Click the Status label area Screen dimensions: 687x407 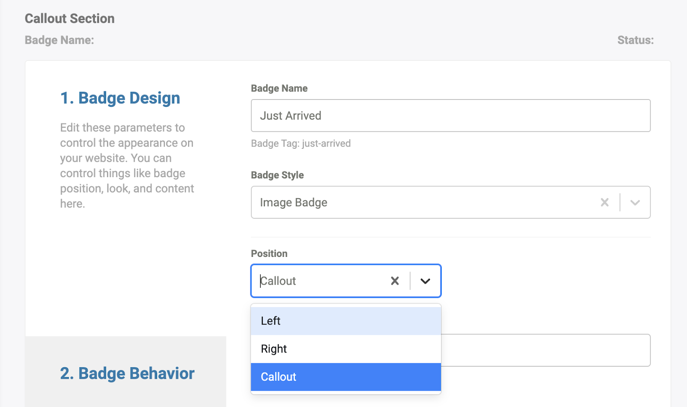pos(635,40)
